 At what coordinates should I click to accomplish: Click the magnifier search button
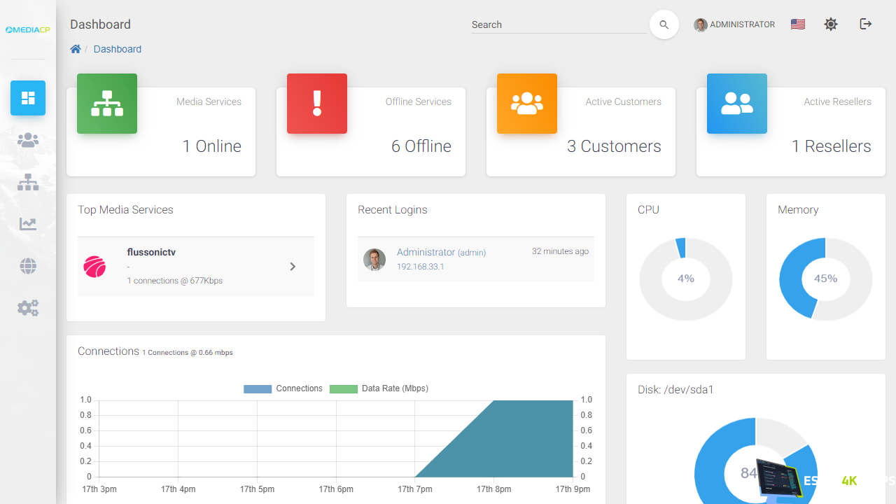click(664, 24)
